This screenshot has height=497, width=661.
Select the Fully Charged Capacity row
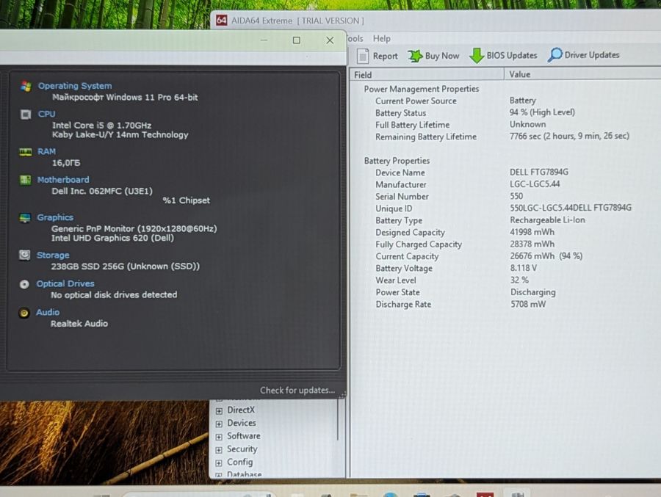pos(506,244)
